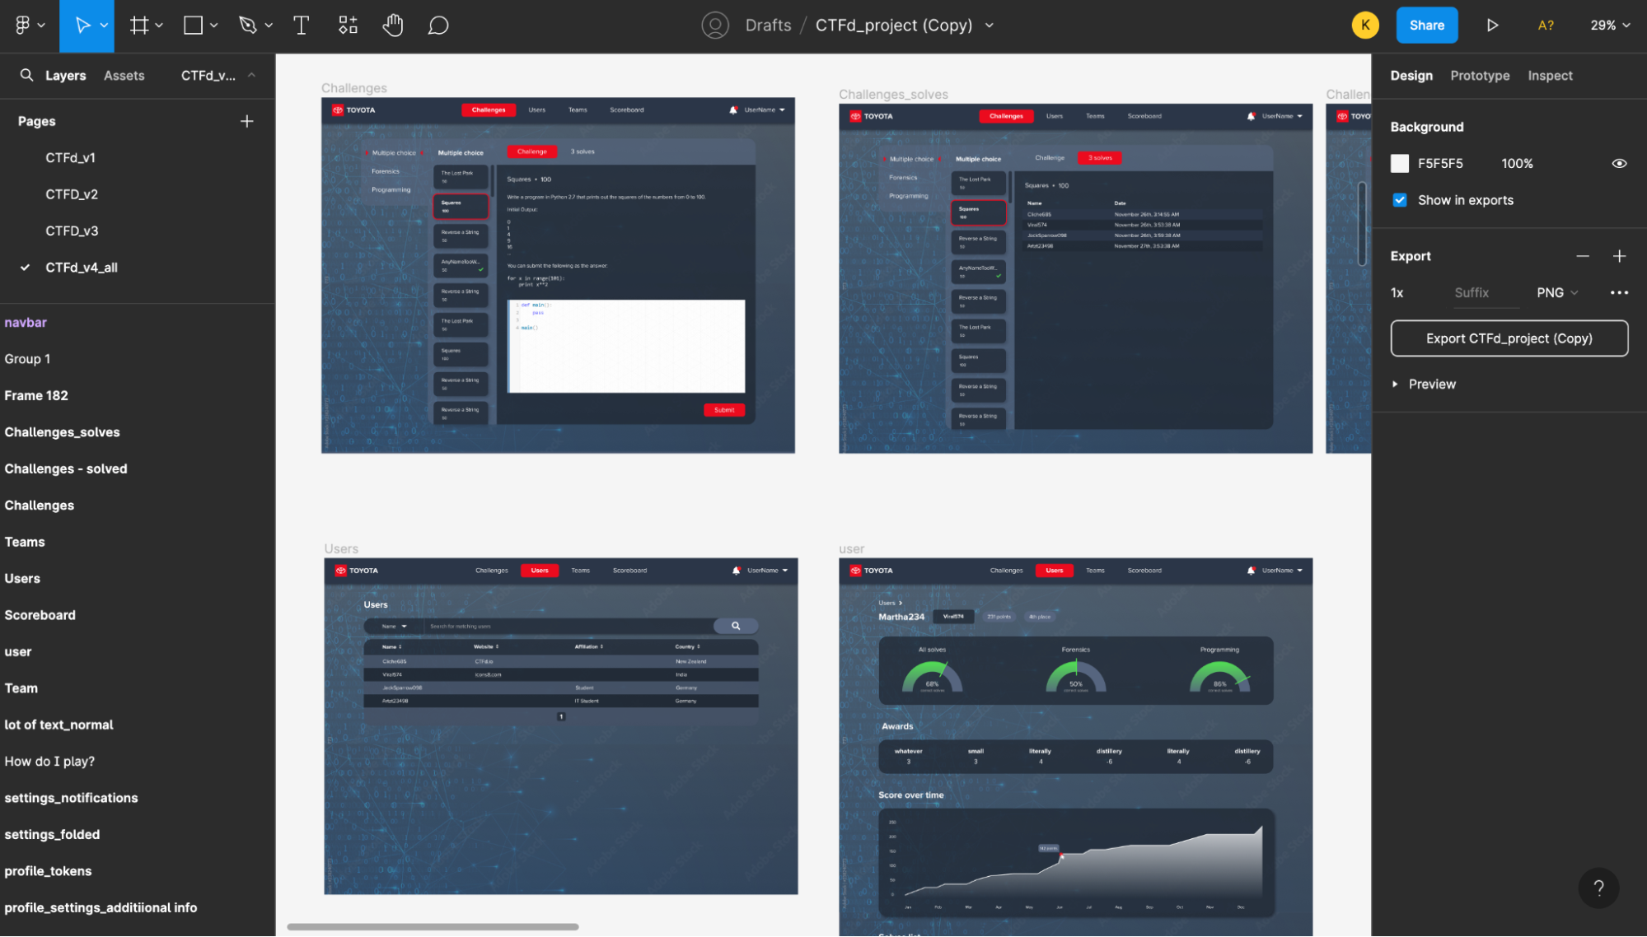Toggle background visibility eye icon
1647x937 pixels.
click(x=1618, y=163)
